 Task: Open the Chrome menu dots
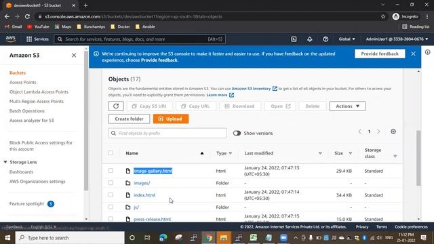coord(427,16)
